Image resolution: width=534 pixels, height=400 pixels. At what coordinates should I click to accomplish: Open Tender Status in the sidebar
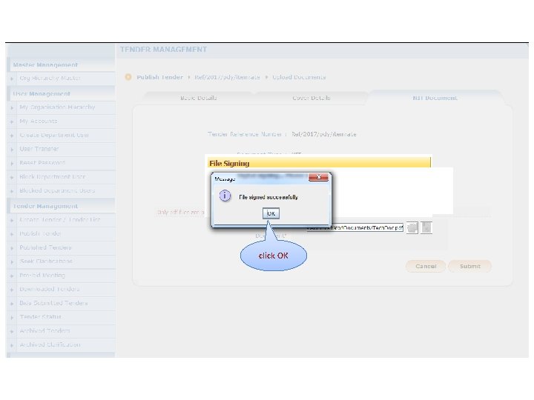click(40, 317)
